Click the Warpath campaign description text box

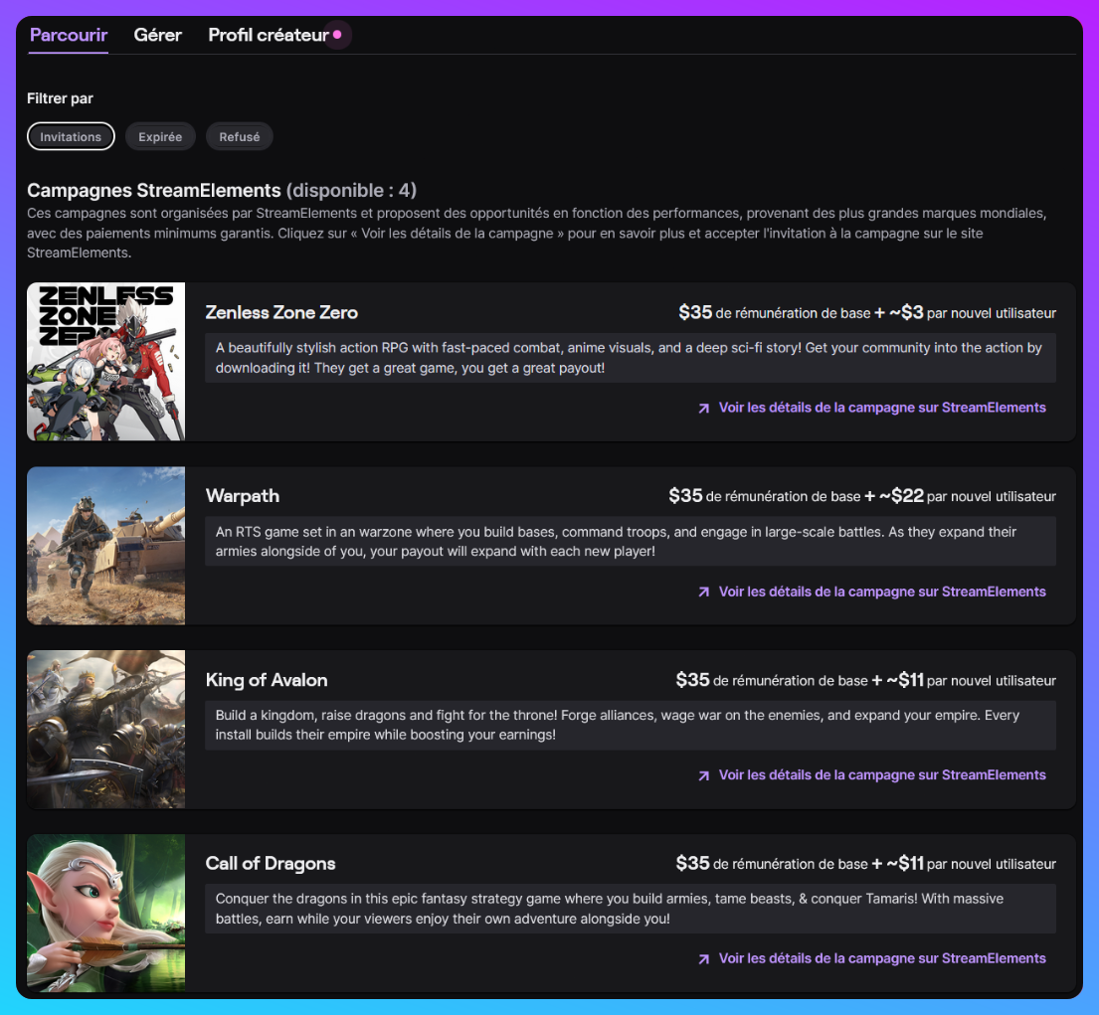click(x=631, y=541)
